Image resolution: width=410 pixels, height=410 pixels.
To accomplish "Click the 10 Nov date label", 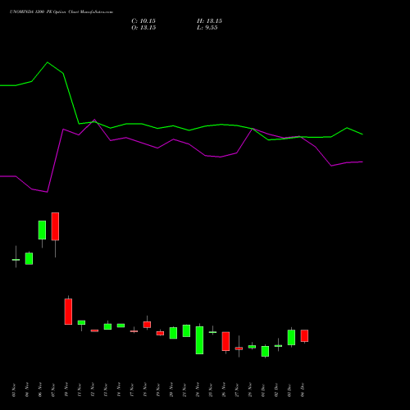I will pyautogui.click(x=66, y=390).
